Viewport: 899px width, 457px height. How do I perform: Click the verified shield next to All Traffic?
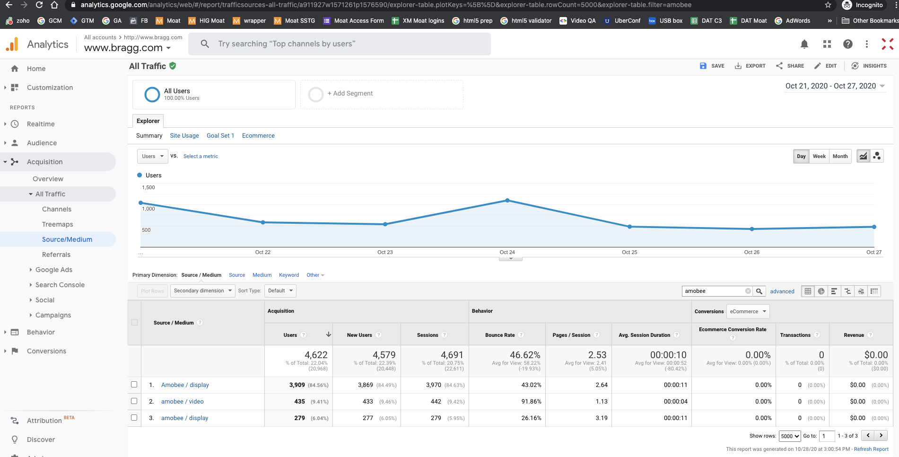click(x=173, y=66)
